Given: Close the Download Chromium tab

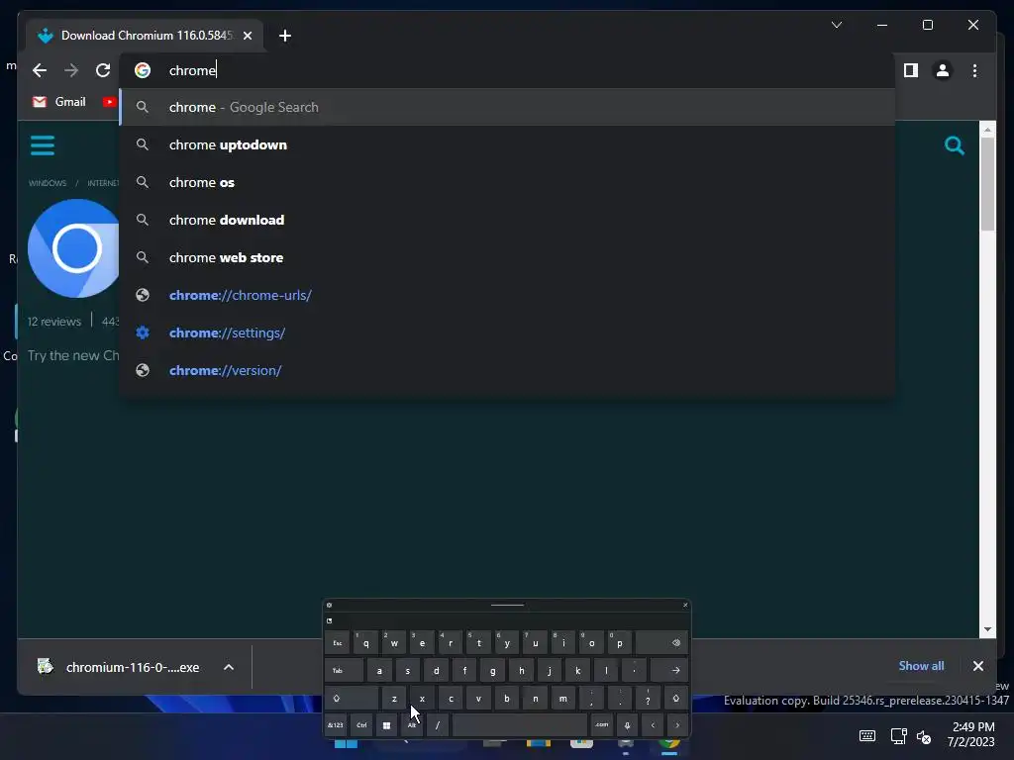Looking at the screenshot, I should [247, 36].
